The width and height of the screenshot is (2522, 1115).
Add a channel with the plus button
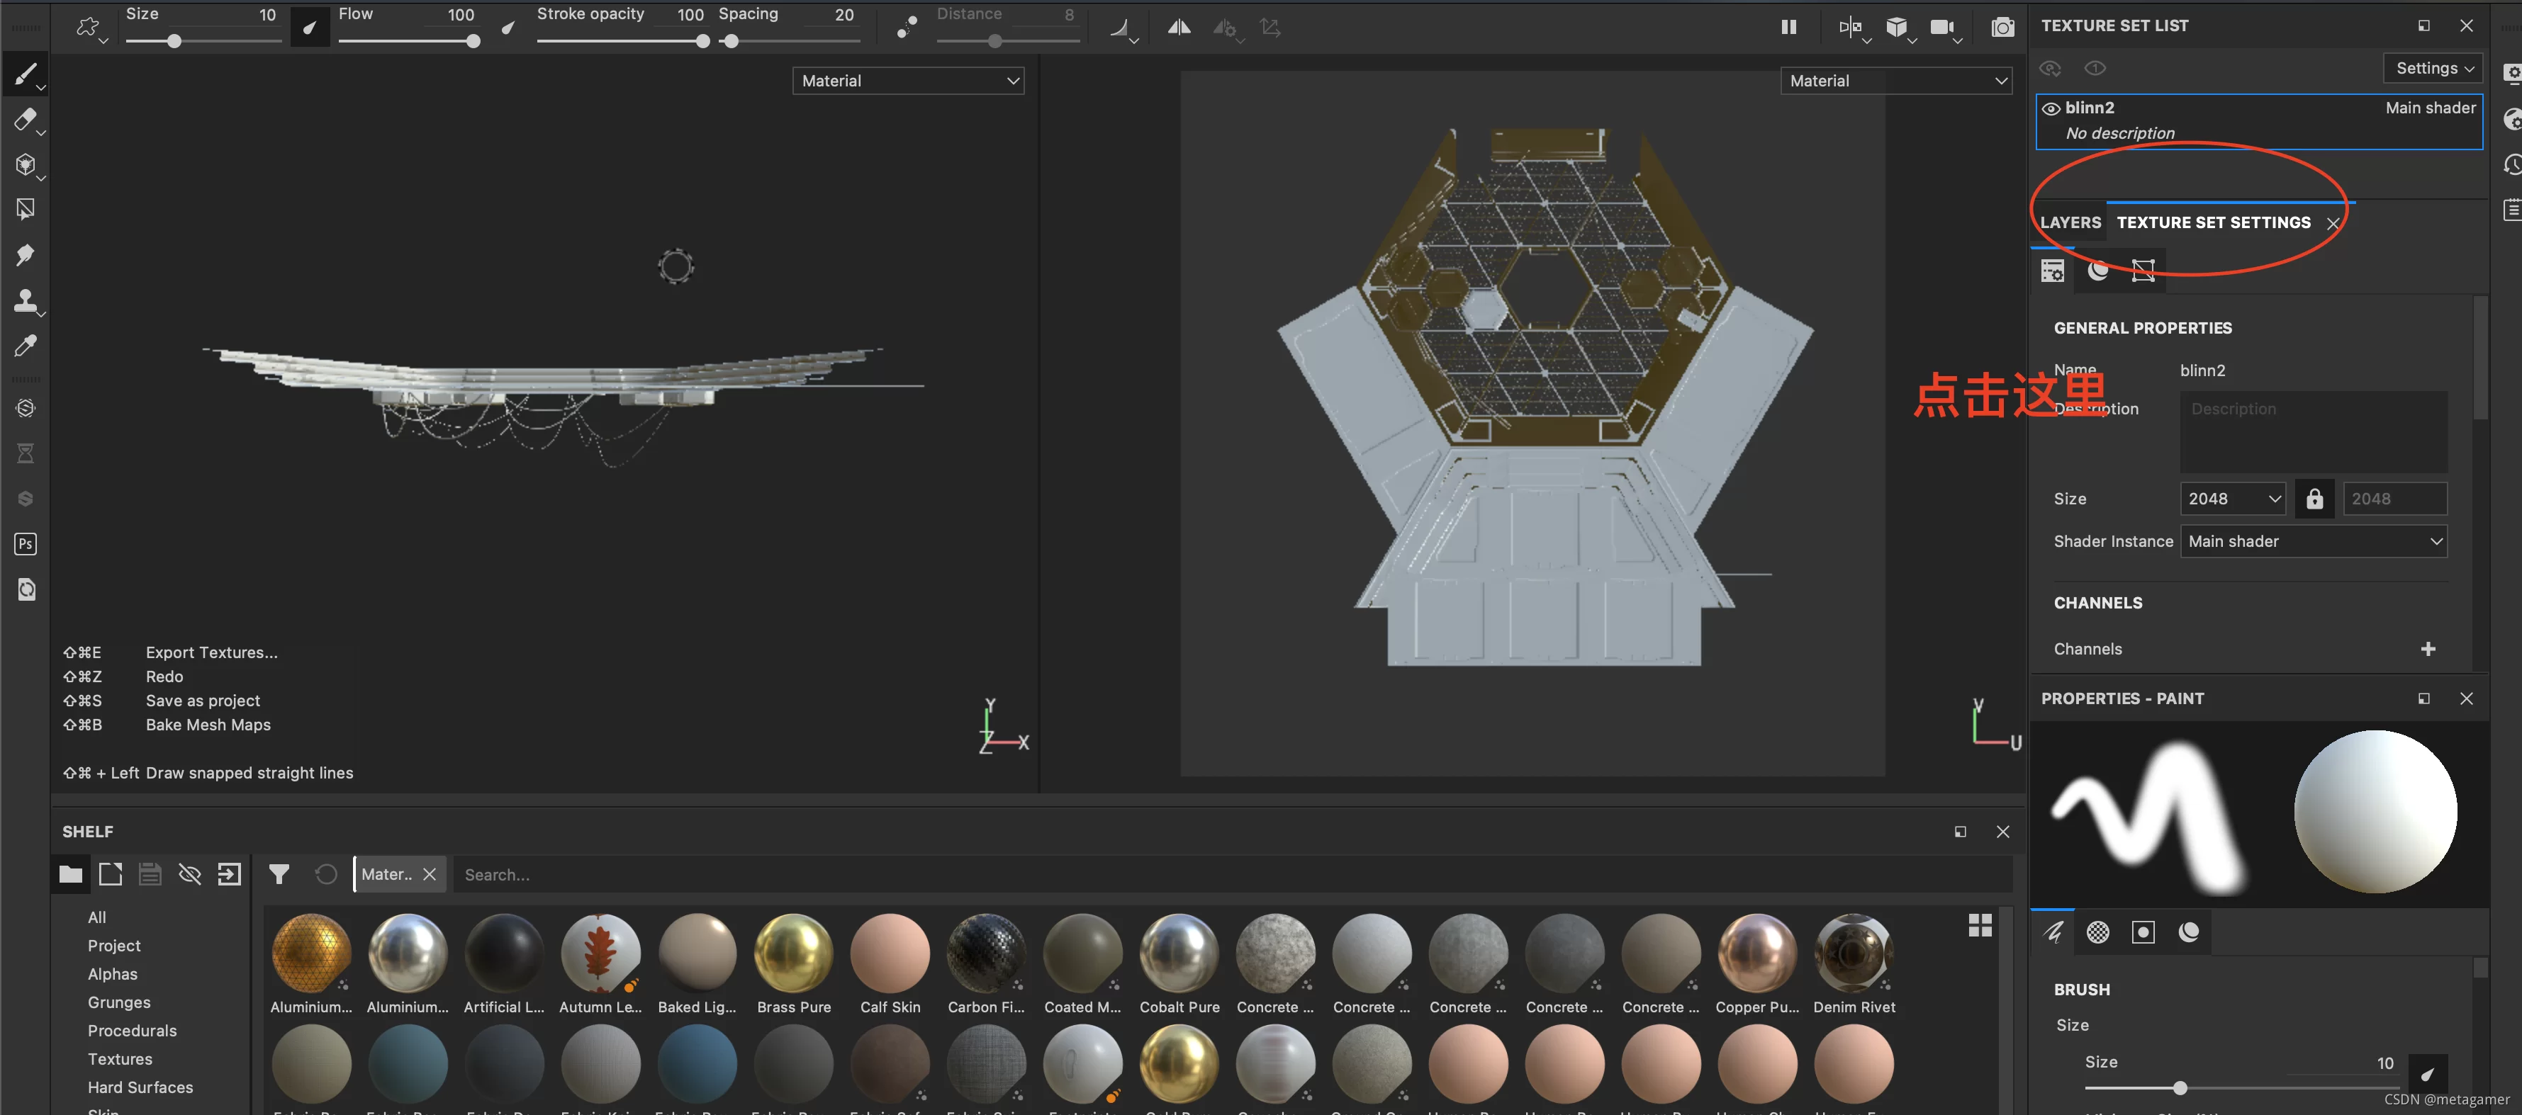click(2427, 650)
